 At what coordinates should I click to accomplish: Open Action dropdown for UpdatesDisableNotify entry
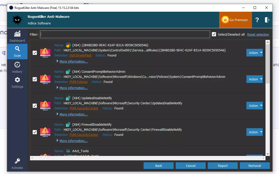[x=254, y=106]
